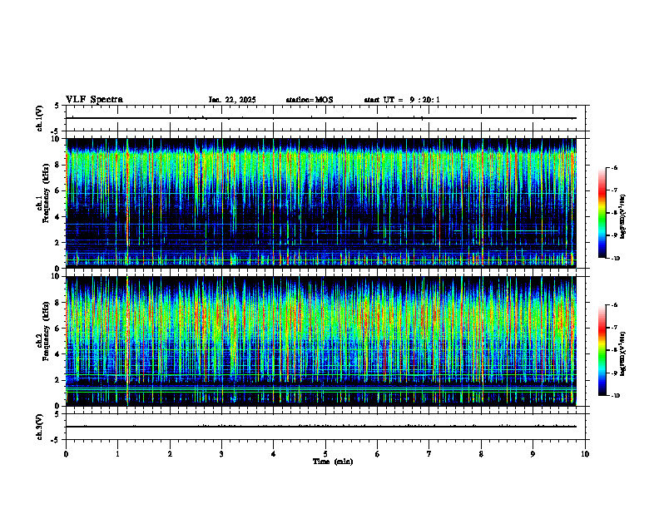Click the ch.2 spectrogram "2" kHz tick label
The height and width of the screenshot is (509, 659).
coord(58,380)
